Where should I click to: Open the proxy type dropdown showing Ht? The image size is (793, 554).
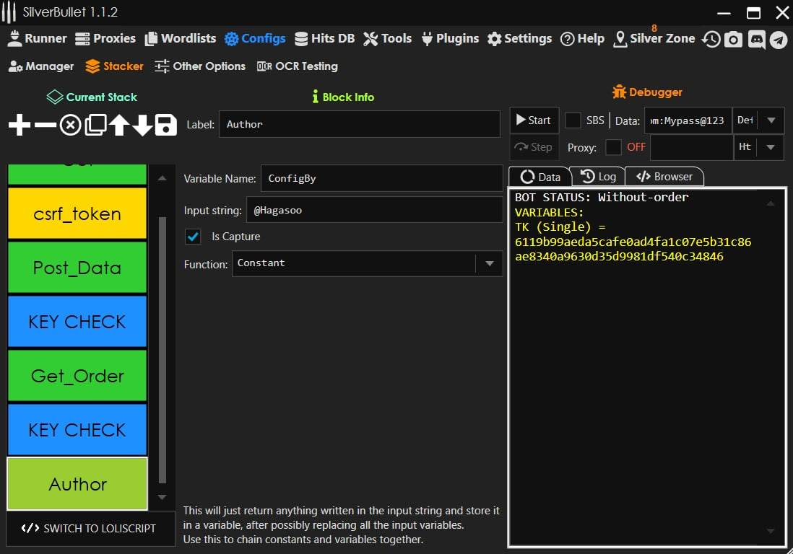(771, 147)
